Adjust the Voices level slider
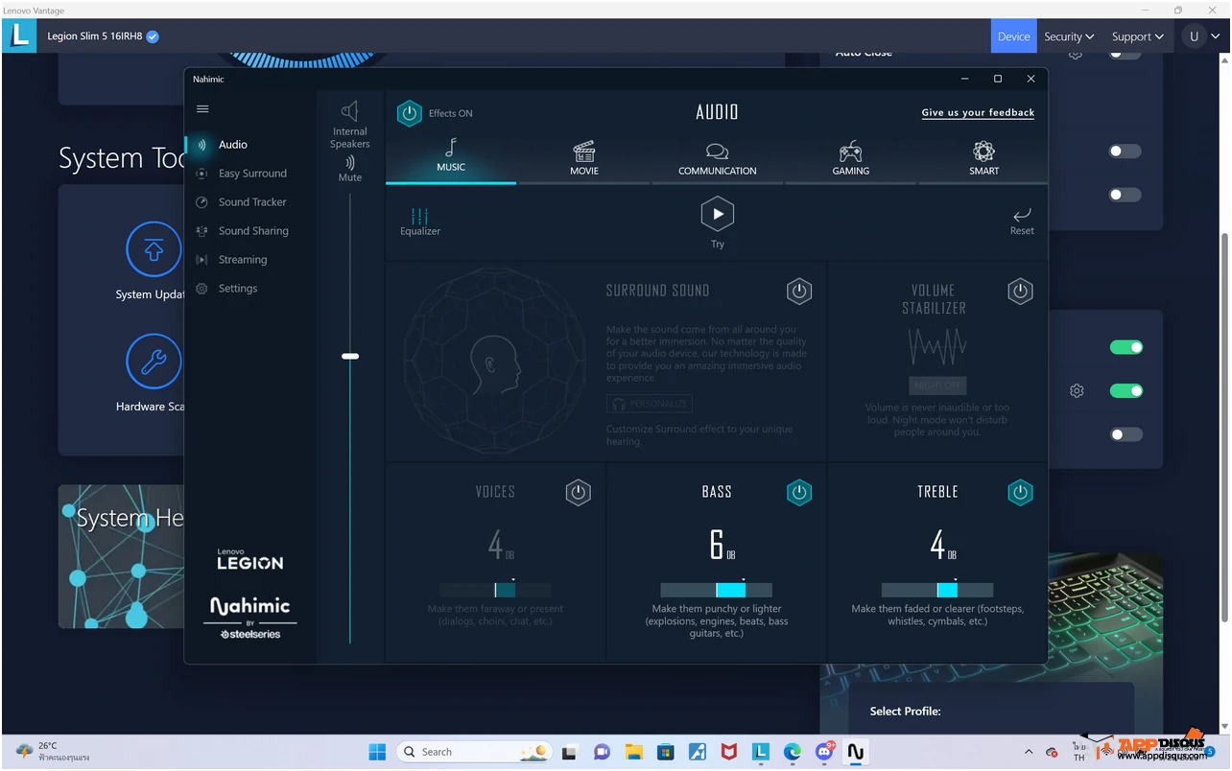The height and width of the screenshot is (771, 1232). click(496, 590)
